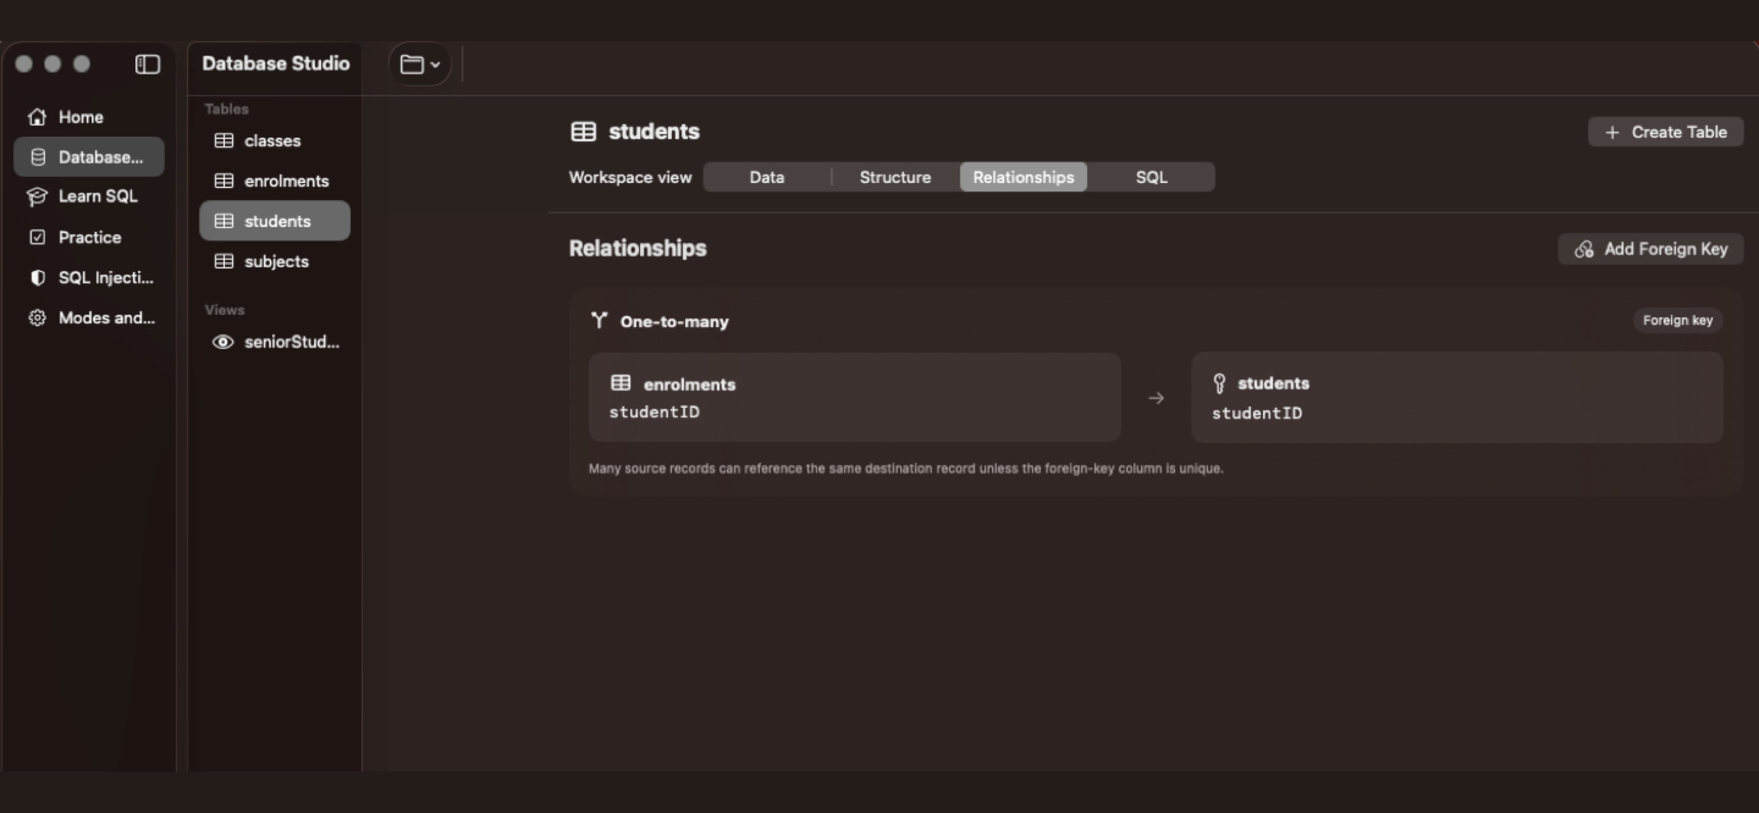Screen dimensions: 1759x813
Task: Open the seniorStud view
Action: pos(275,342)
